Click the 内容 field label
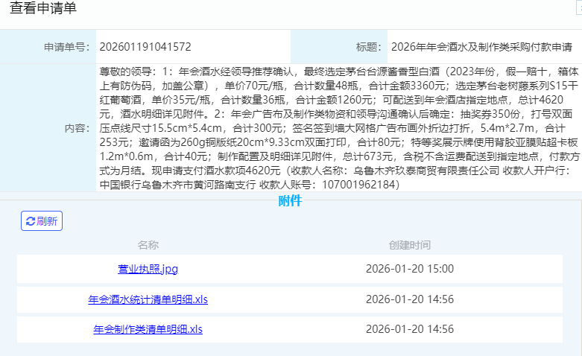The height and width of the screenshot is (356, 582). [77, 127]
